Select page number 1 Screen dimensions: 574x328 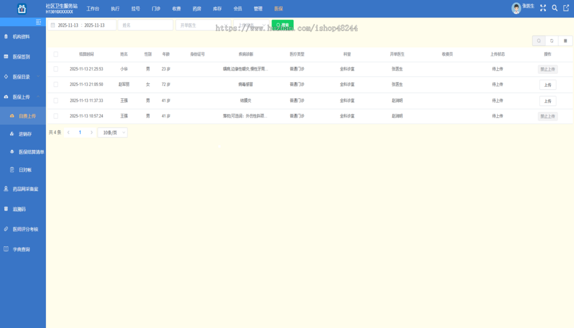click(x=80, y=132)
